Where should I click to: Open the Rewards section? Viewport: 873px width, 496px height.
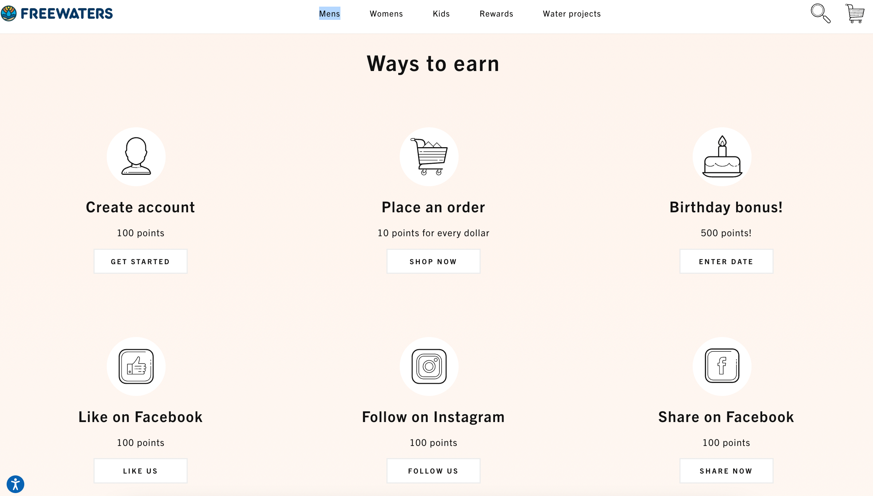point(496,13)
